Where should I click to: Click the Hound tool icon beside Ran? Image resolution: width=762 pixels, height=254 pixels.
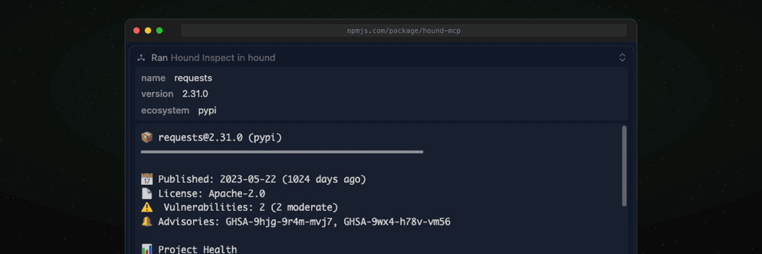pyautogui.click(x=142, y=58)
